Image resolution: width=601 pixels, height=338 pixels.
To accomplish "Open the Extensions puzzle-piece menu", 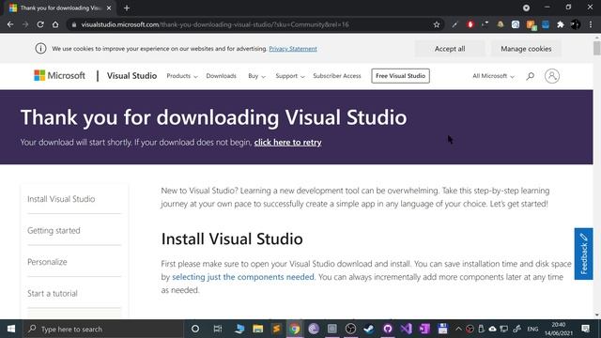I will (561, 24).
